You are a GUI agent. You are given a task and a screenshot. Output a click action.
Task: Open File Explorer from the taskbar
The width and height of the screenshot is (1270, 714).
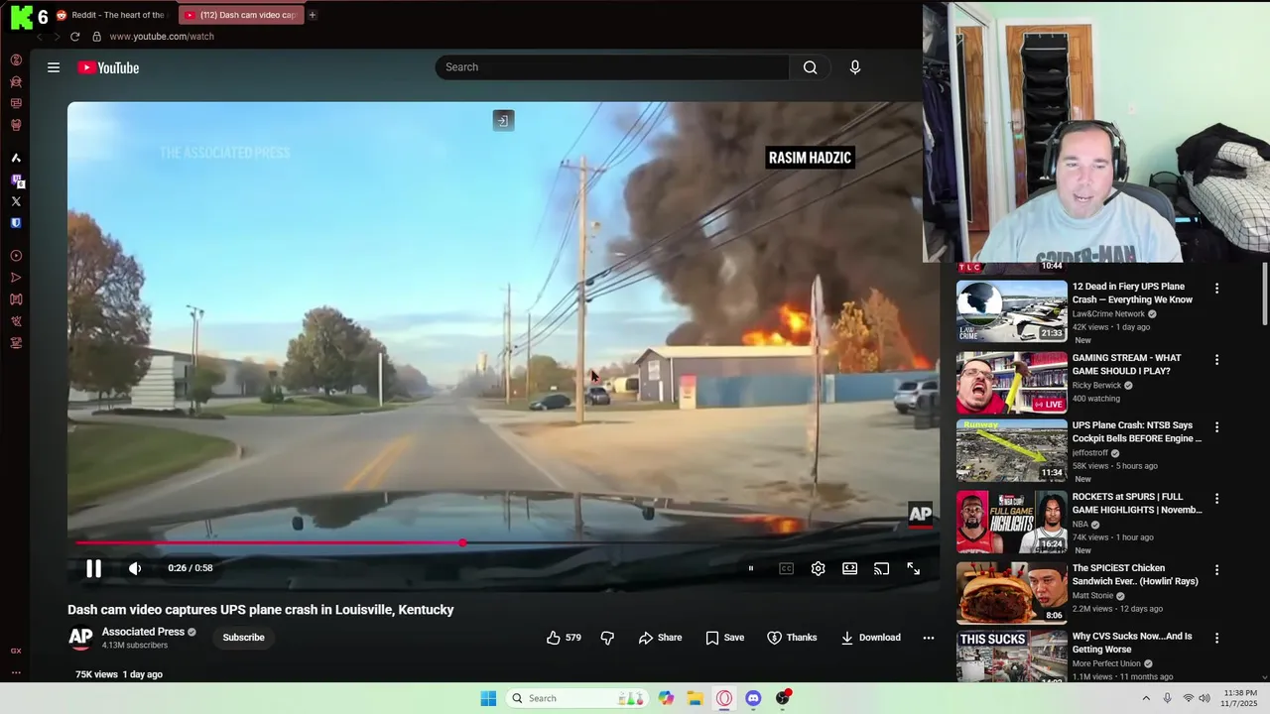(696, 698)
